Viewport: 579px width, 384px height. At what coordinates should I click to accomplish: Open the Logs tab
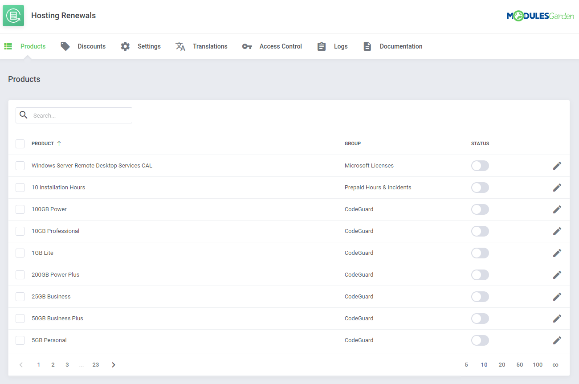pyautogui.click(x=332, y=46)
